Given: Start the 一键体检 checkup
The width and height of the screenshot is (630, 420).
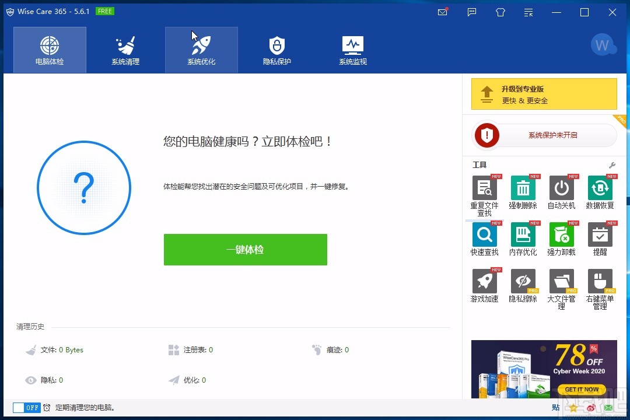Looking at the screenshot, I should [x=246, y=250].
